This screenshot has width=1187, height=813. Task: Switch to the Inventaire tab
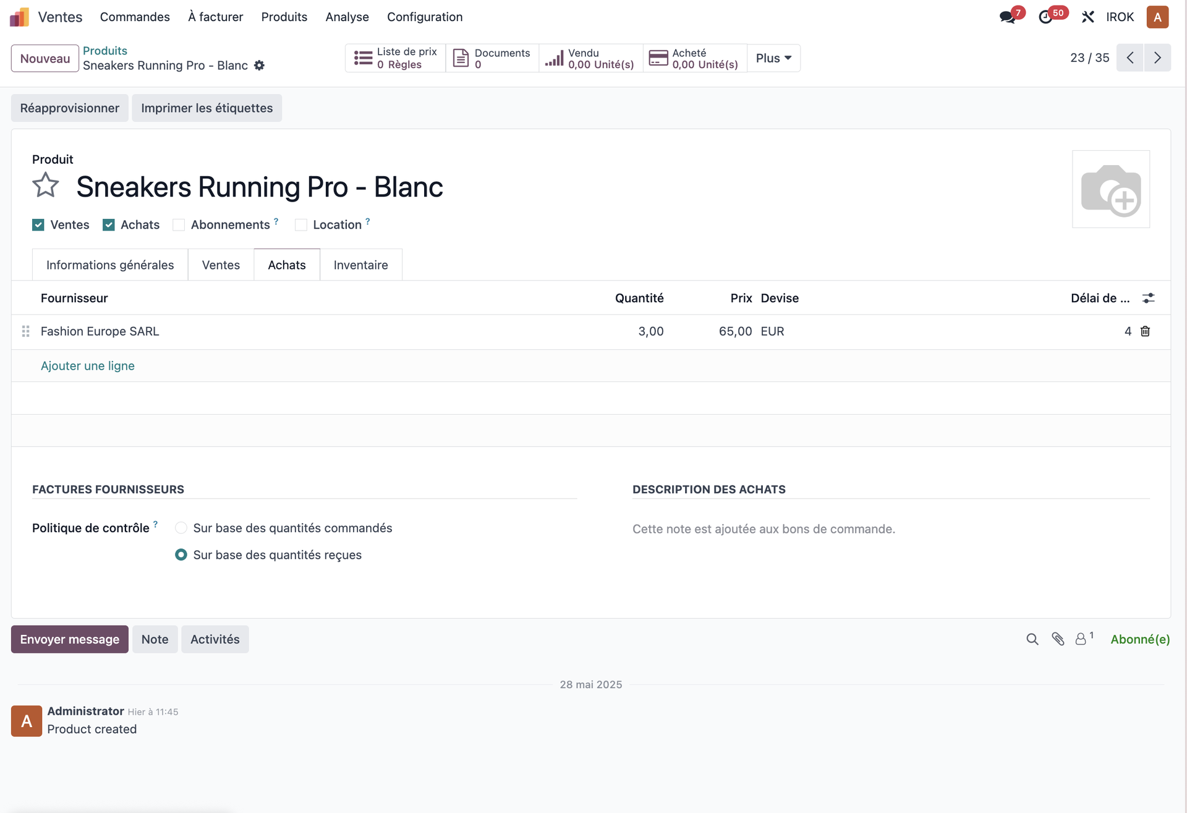point(361,265)
